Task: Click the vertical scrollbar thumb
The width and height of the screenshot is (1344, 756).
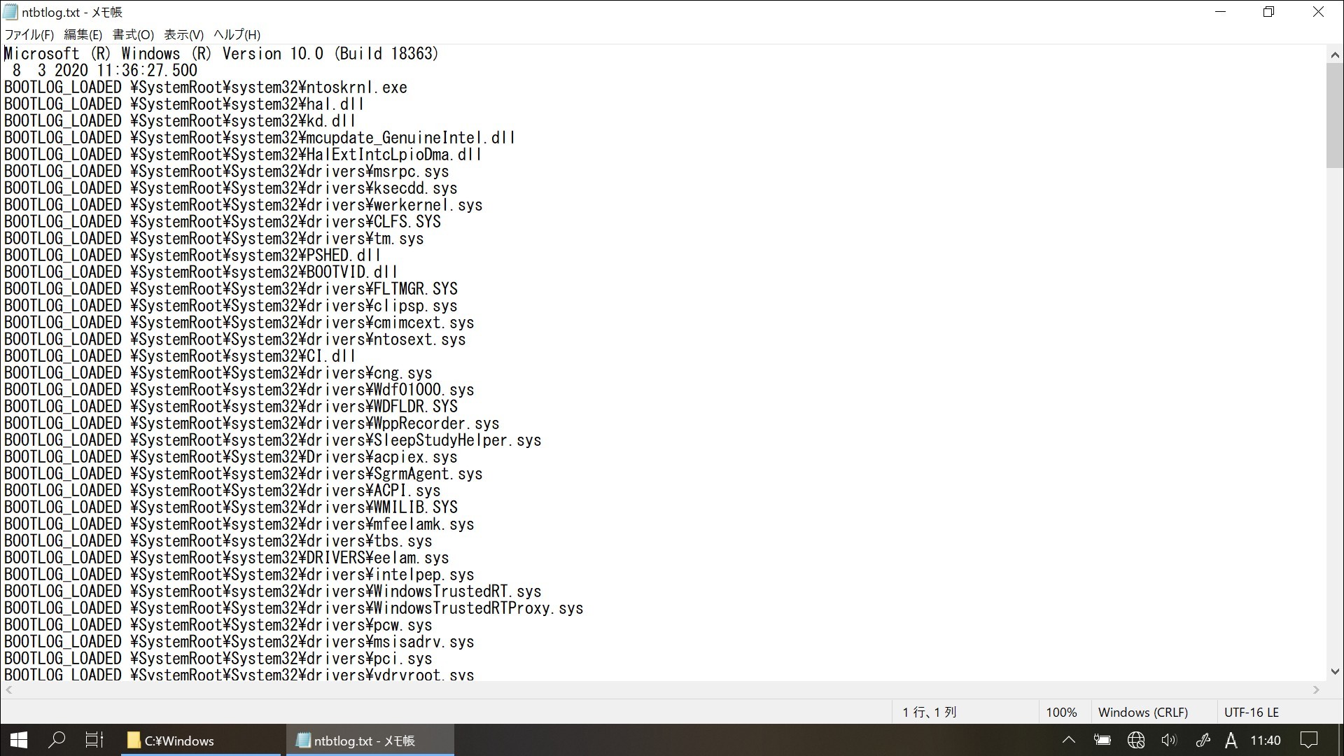Action: pyautogui.click(x=1334, y=115)
